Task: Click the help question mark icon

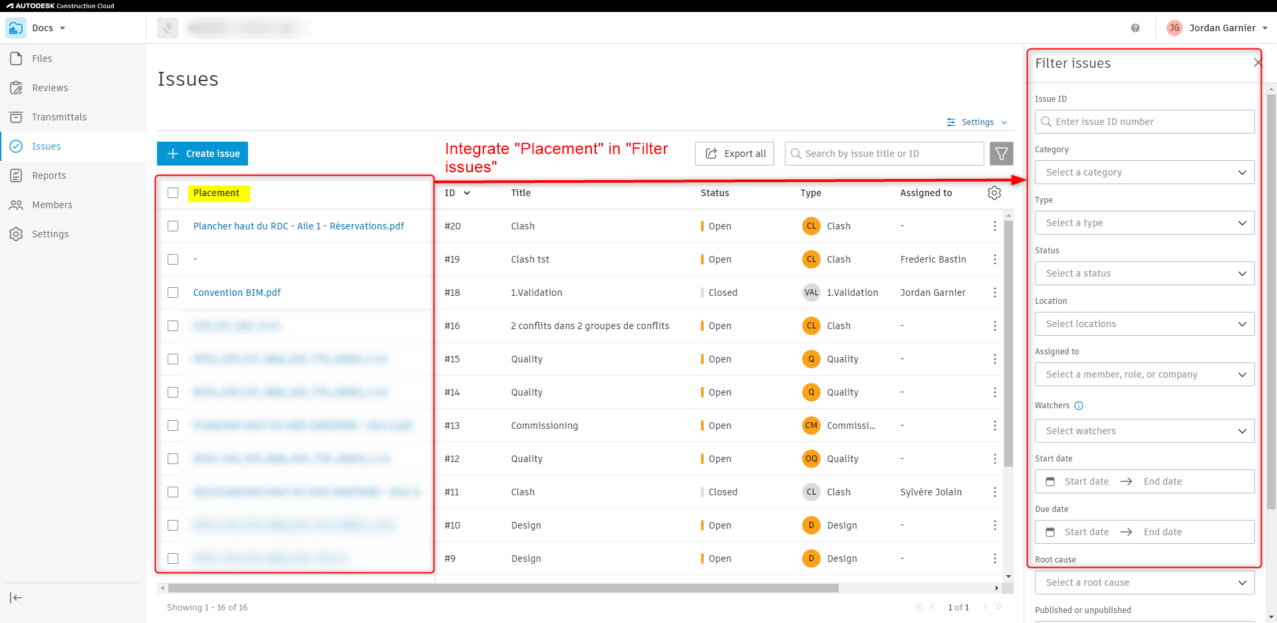Action: [1135, 28]
